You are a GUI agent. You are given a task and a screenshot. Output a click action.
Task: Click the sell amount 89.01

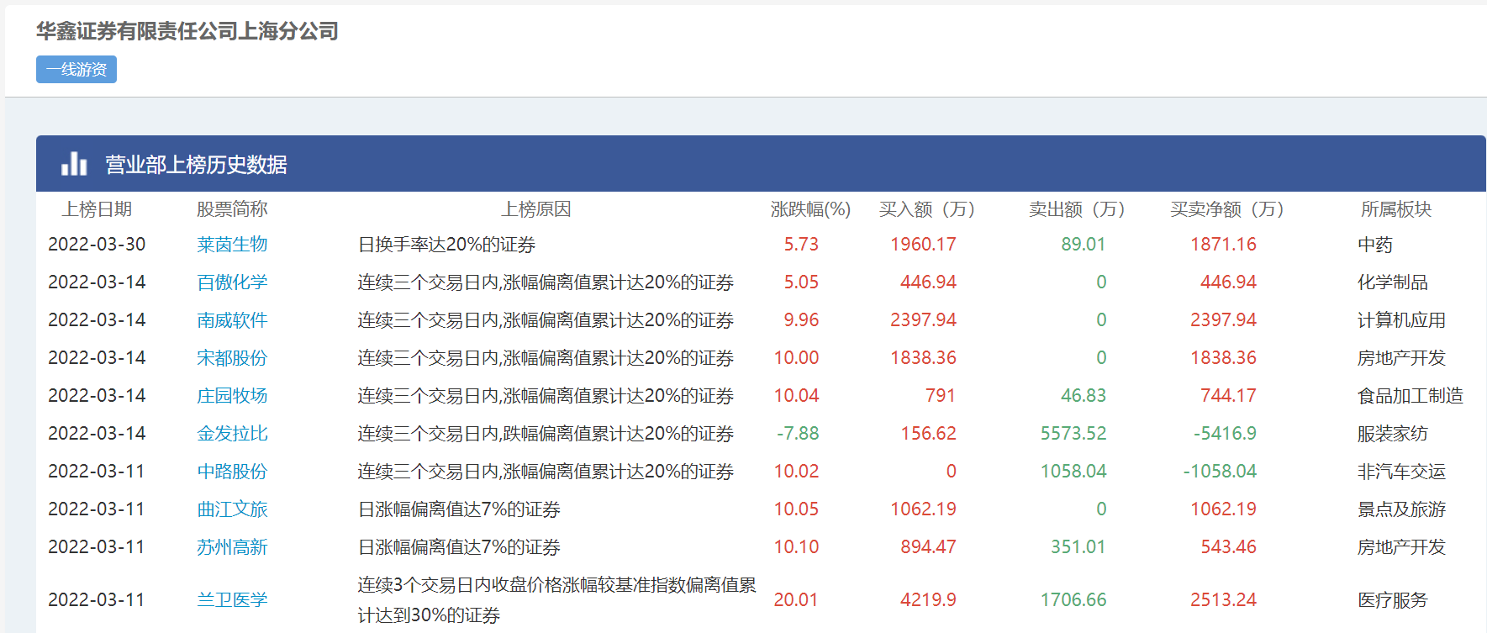click(1083, 245)
